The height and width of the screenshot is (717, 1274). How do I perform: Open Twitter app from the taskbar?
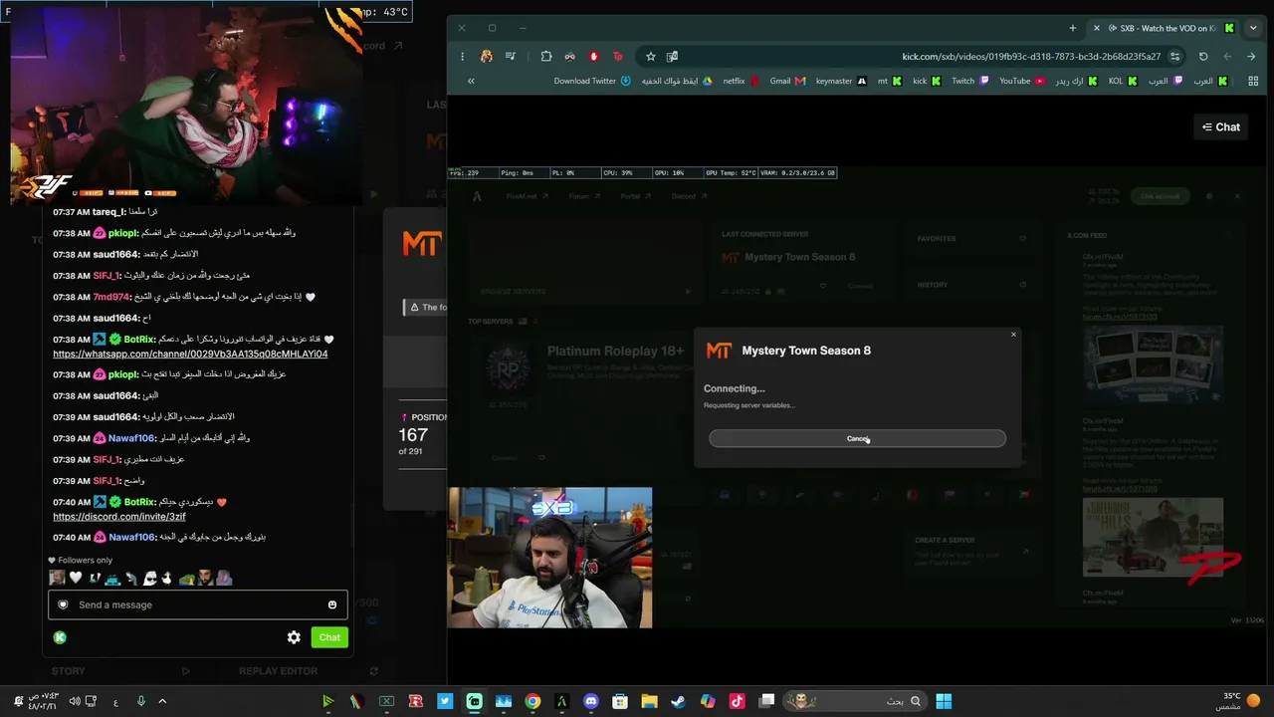(x=445, y=701)
